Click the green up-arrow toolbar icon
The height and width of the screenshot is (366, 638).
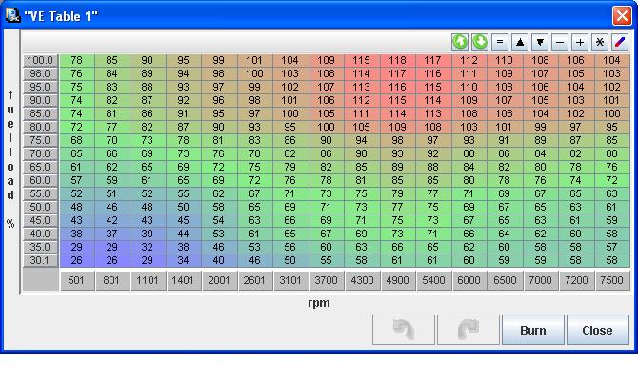tap(460, 42)
